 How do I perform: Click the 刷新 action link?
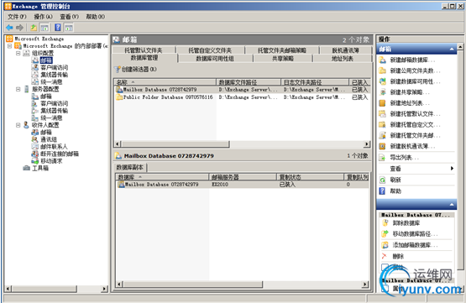pos(395,180)
